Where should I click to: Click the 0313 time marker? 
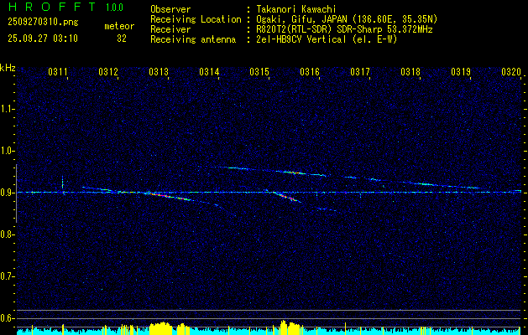click(x=159, y=71)
